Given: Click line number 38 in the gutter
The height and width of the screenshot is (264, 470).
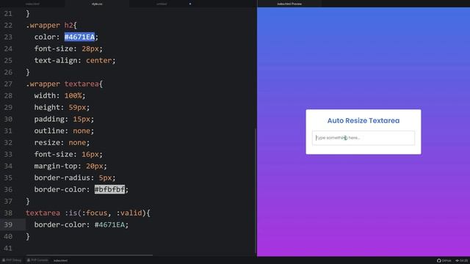Looking at the screenshot, I should [8, 213].
